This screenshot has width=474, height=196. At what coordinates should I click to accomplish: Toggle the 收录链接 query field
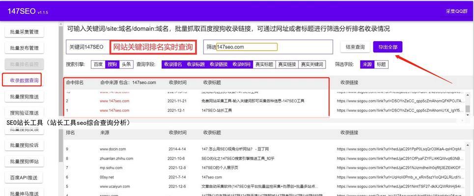219,64
